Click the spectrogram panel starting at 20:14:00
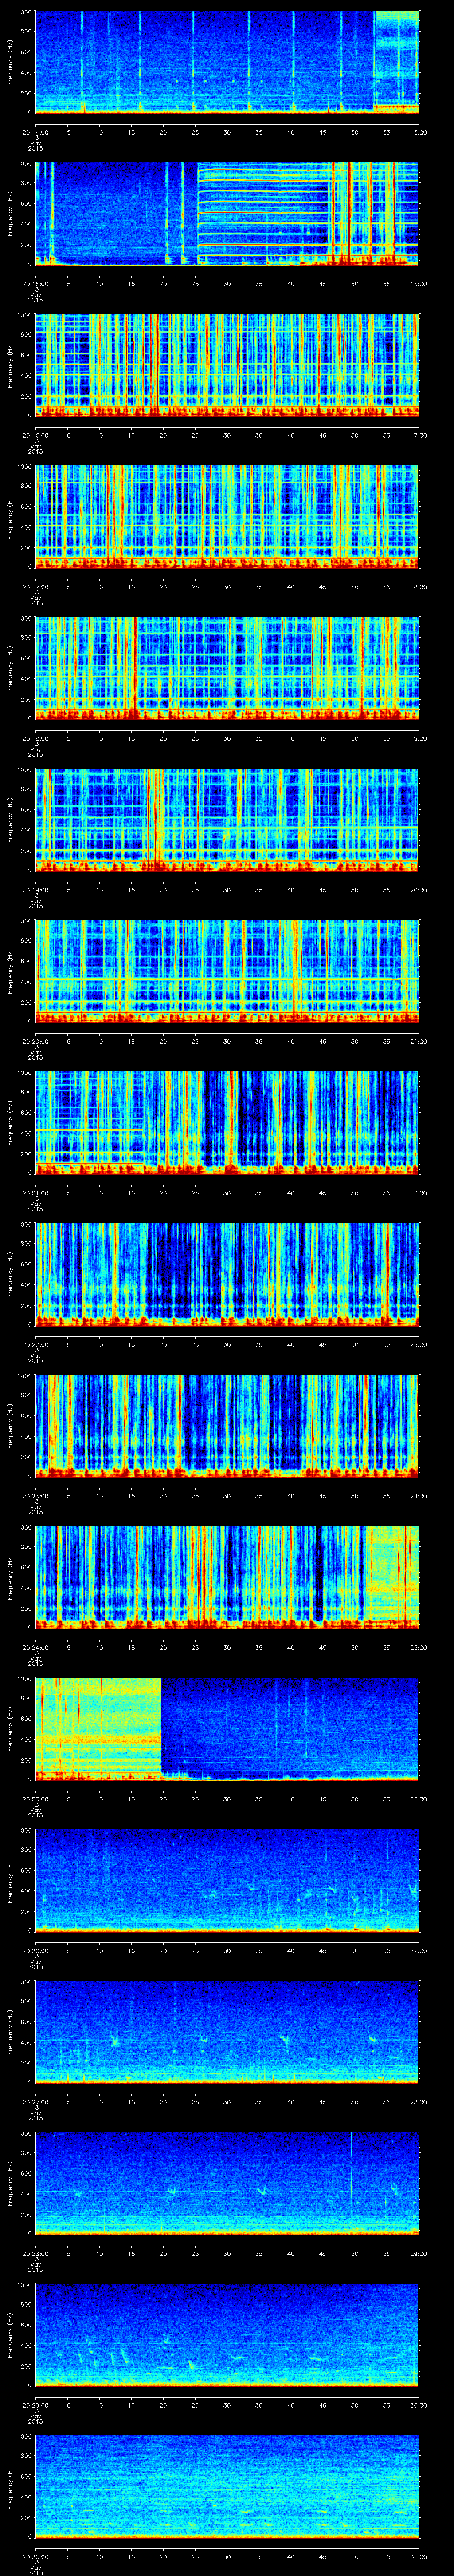Image resolution: width=454 pixels, height=2576 pixels. point(227,62)
